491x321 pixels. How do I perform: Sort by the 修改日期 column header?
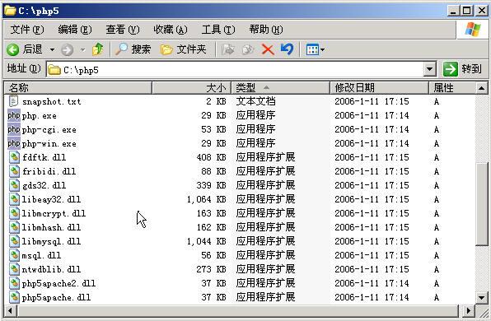pyautogui.click(x=379, y=88)
